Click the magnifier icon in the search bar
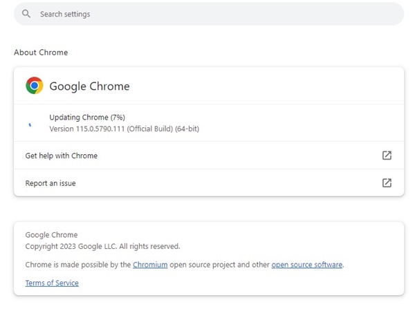 [26, 14]
